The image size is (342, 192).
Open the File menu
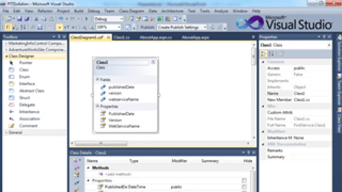[6, 11]
